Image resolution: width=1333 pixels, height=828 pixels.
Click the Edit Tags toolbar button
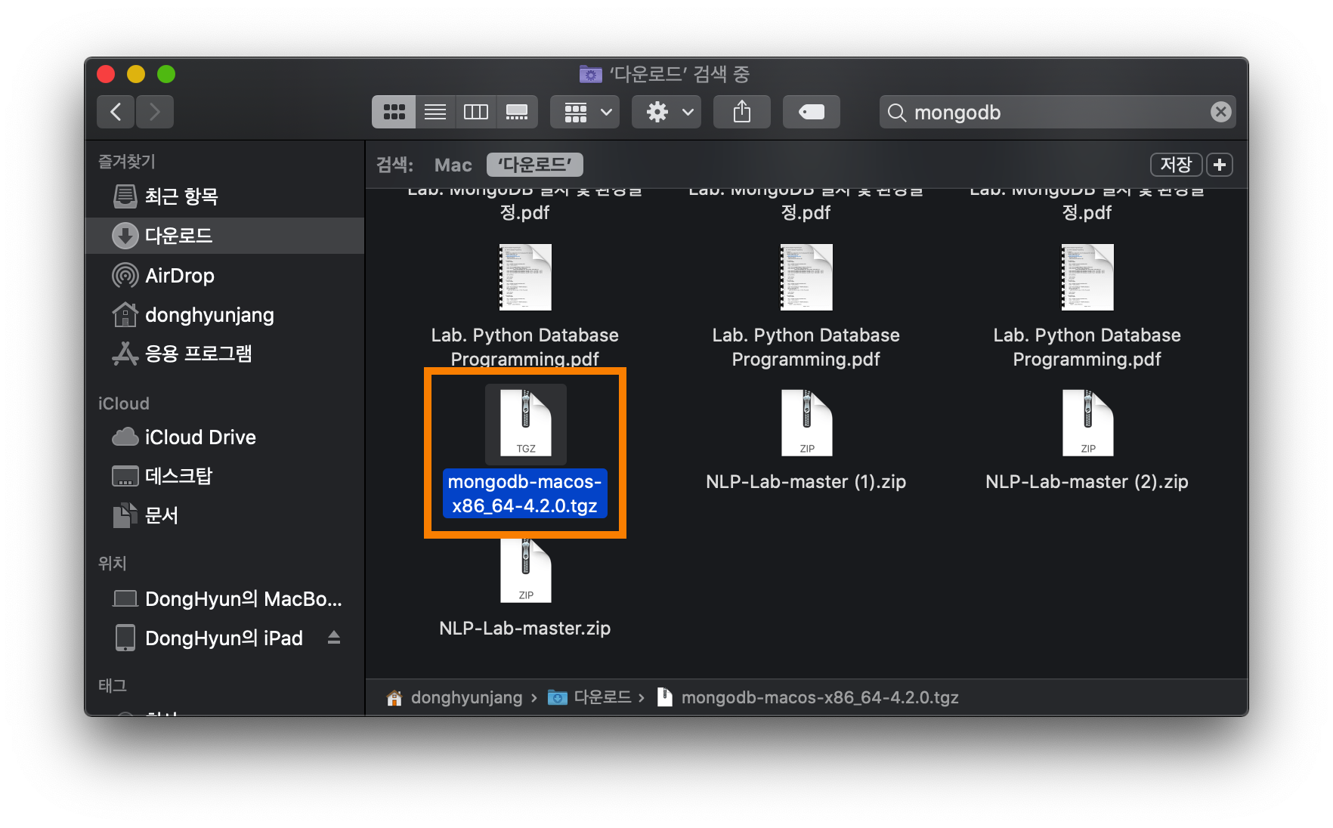812,112
